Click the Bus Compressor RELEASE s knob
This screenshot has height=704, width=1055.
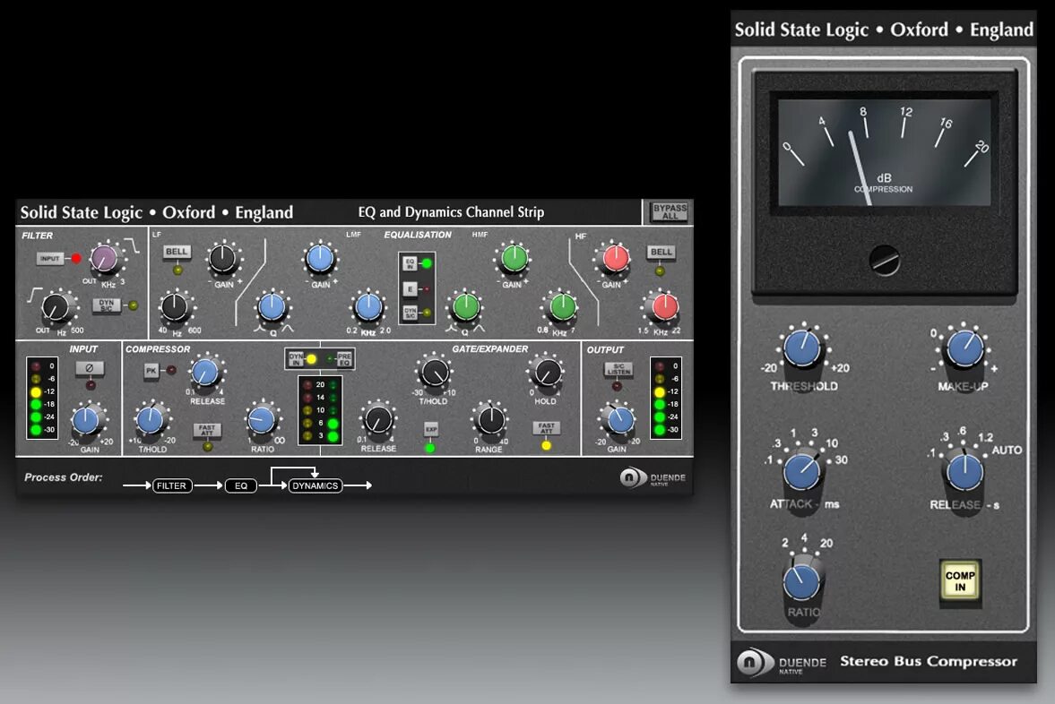[964, 471]
